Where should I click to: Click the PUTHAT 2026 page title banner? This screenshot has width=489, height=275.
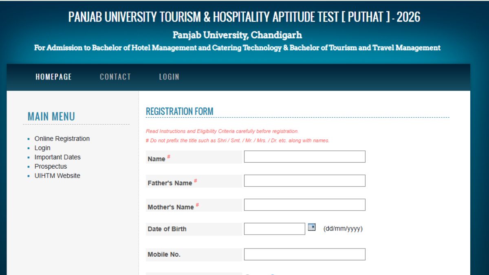click(244, 17)
